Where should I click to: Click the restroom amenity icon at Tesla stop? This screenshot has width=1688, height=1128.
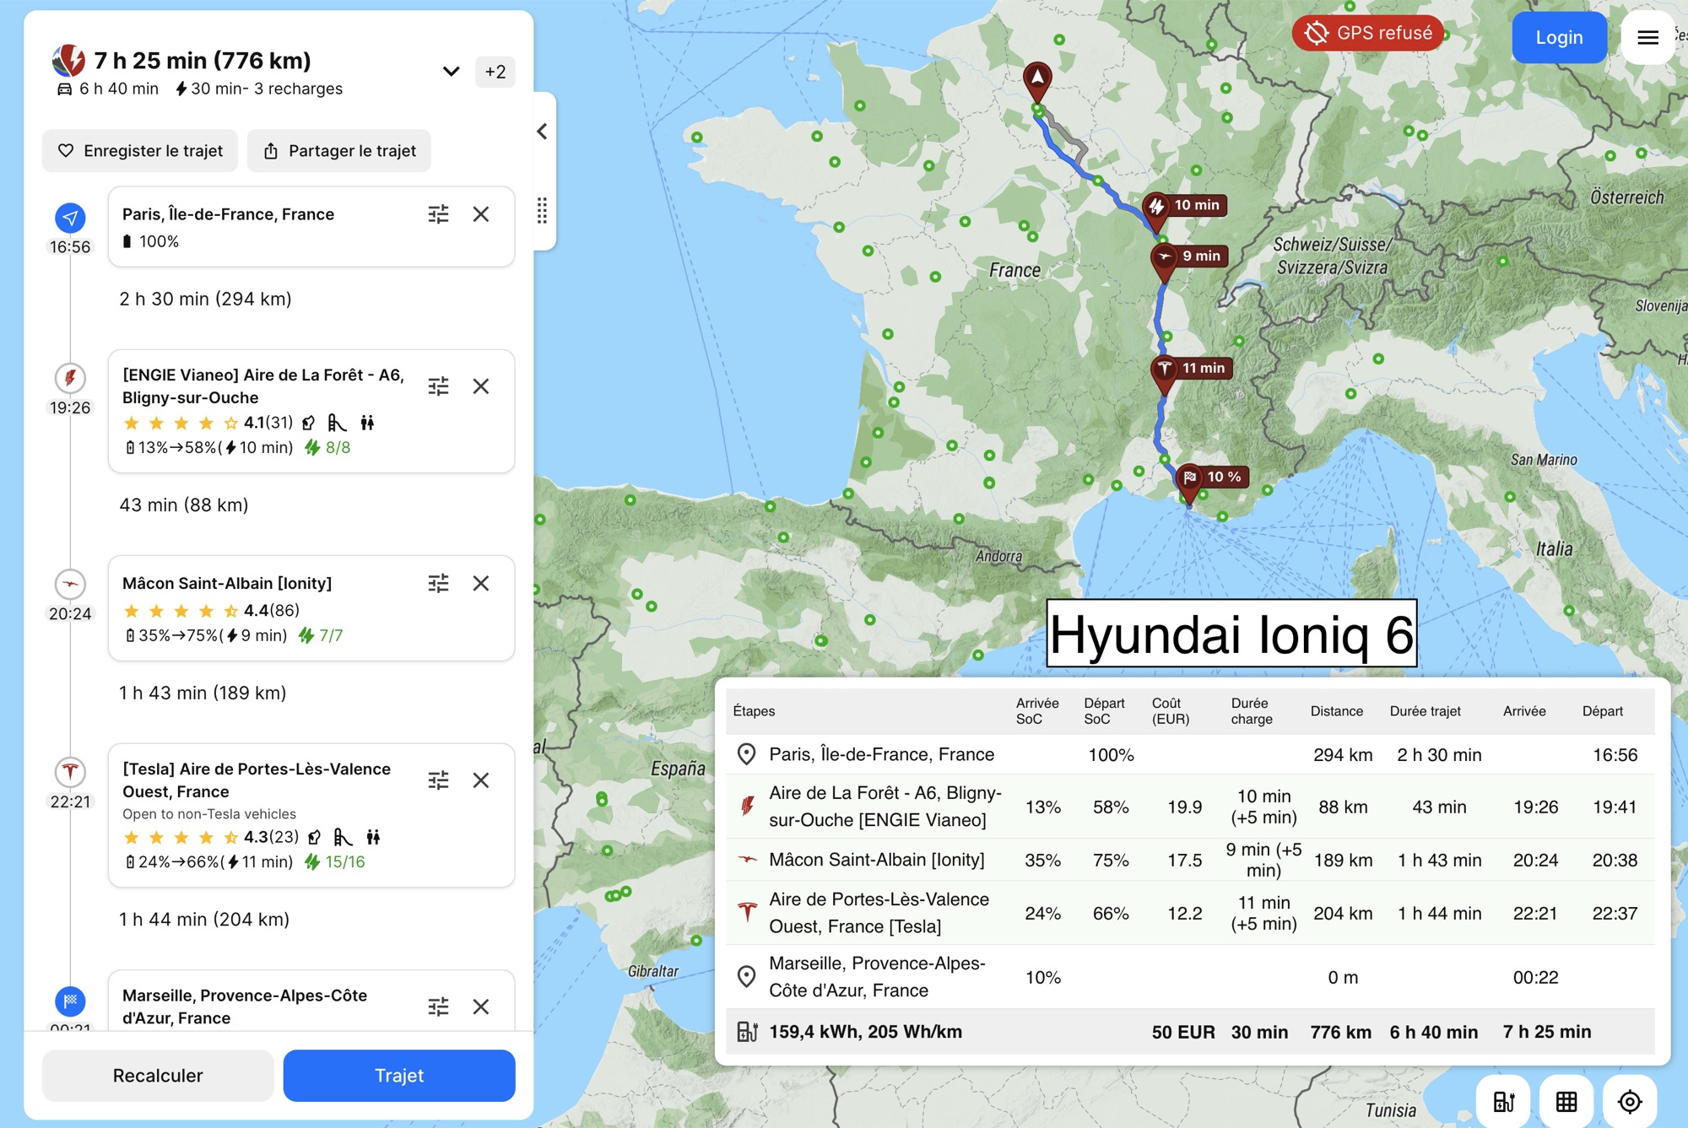point(373,837)
